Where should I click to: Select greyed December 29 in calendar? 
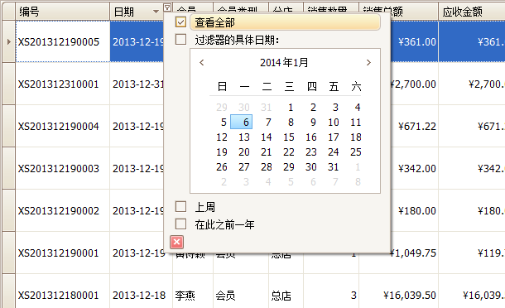(222, 108)
